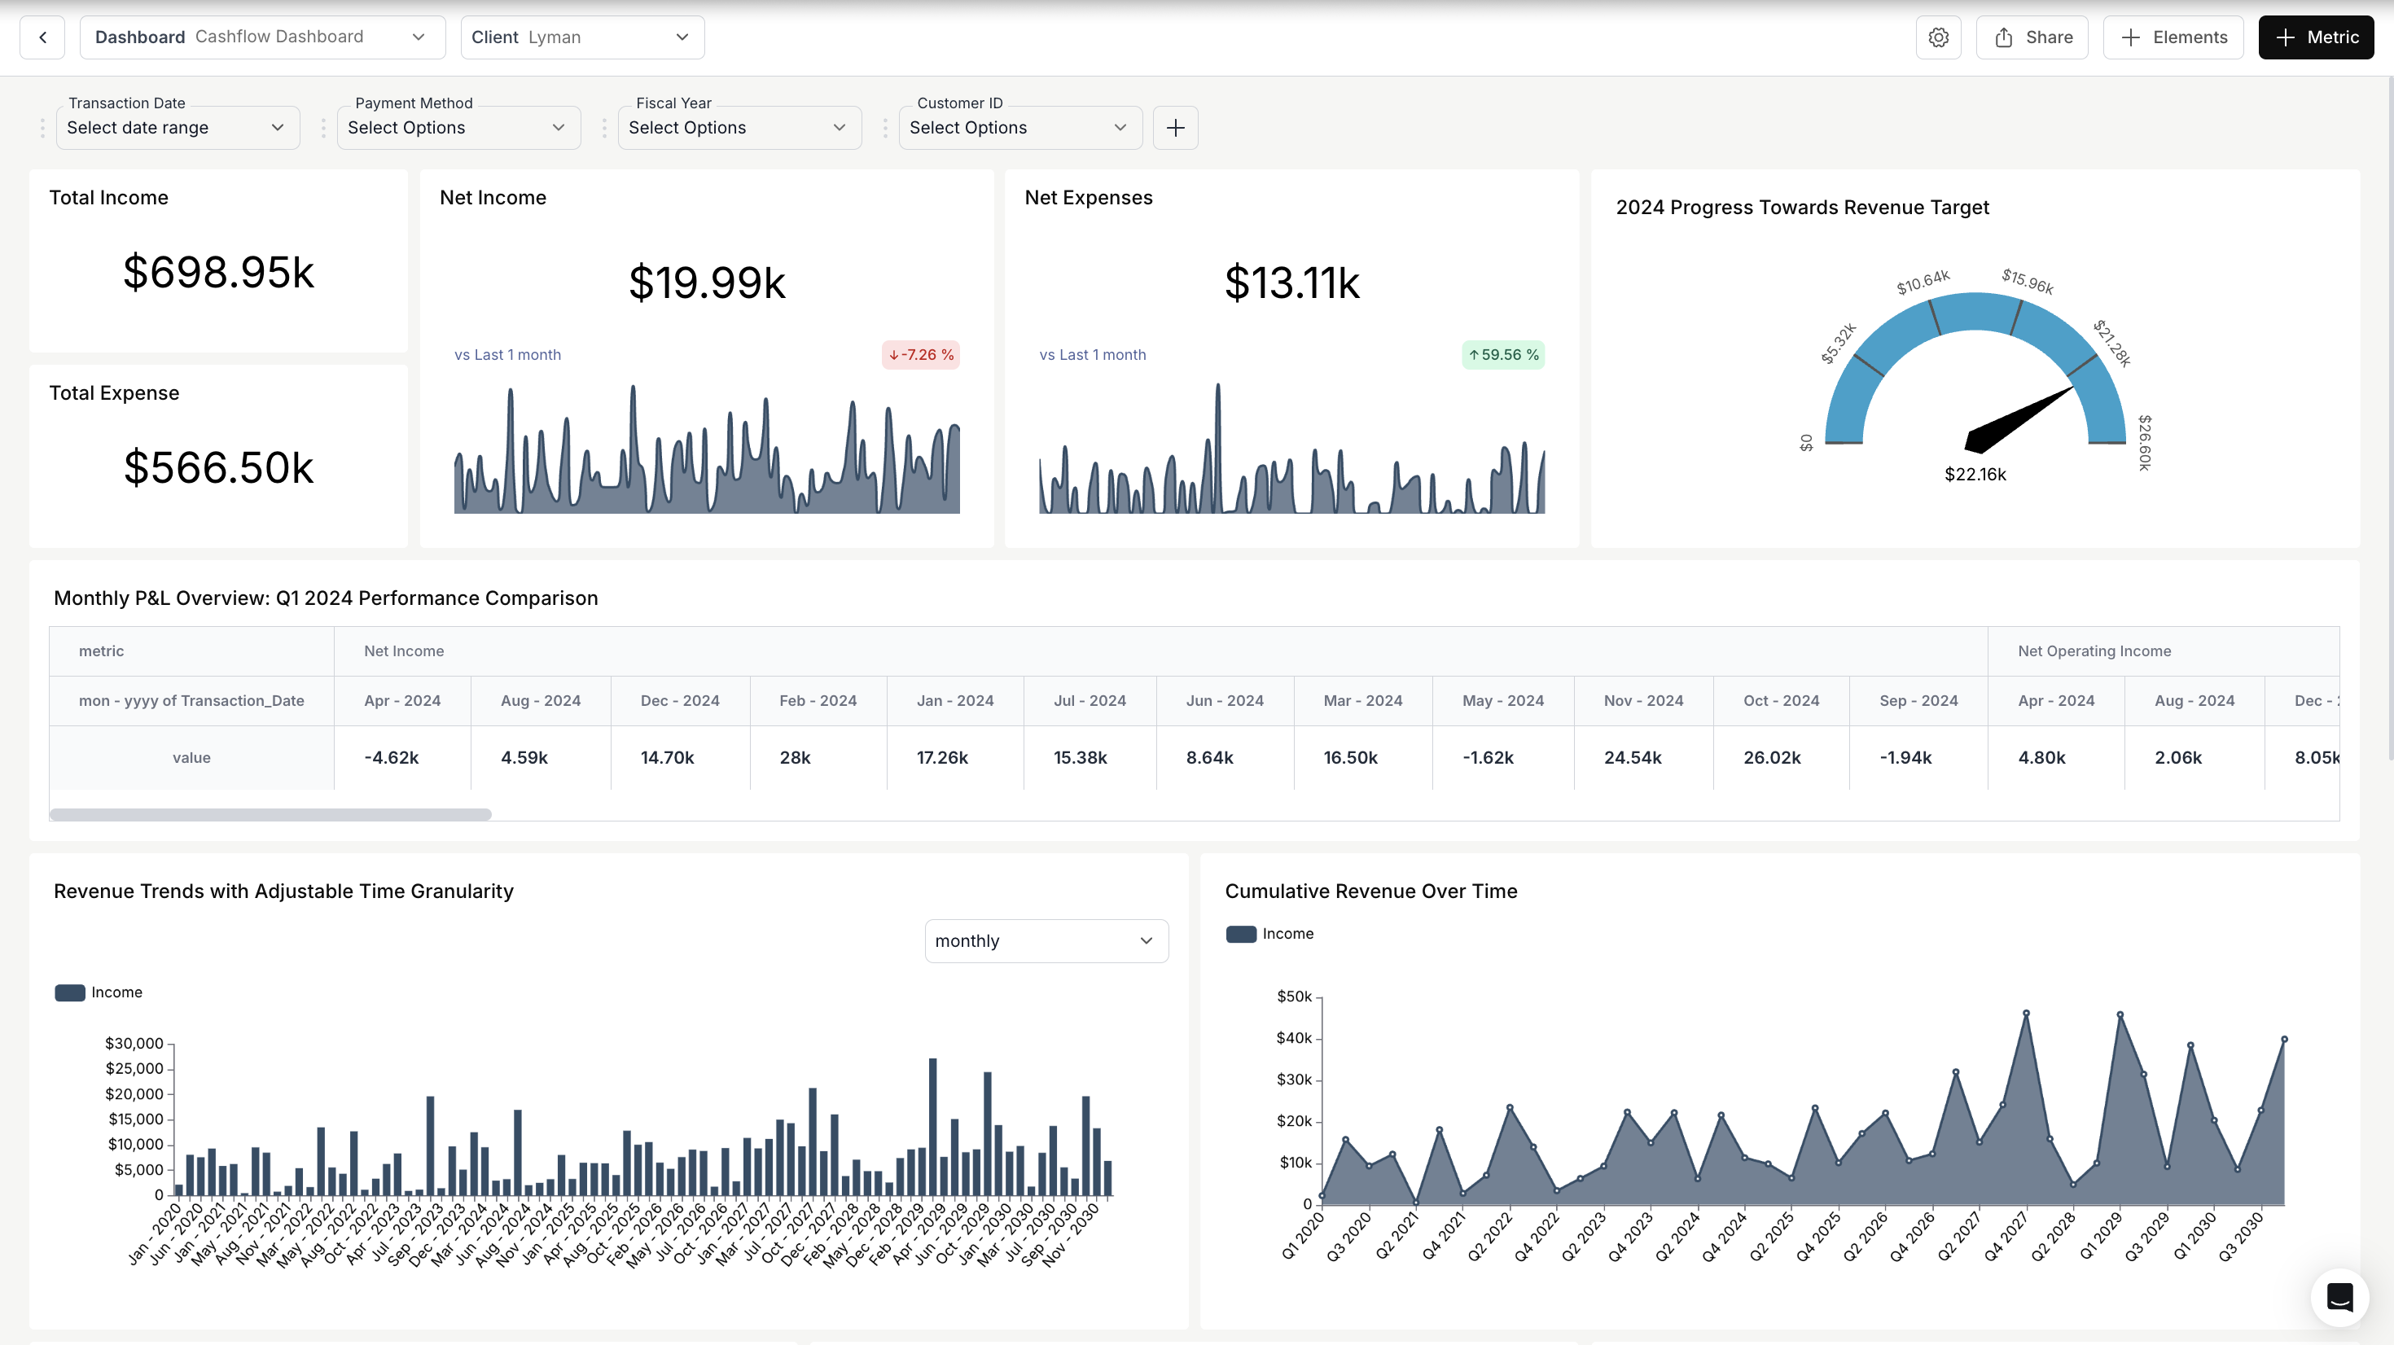Click the Net Income value $19.99k
2394x1345 pixels.
pos(708,283)
